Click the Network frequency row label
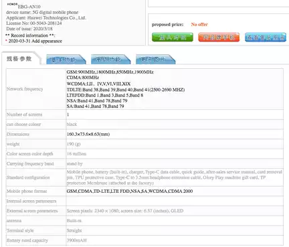Viewport: 289px width, 247px height. click(x=25, y=89)
